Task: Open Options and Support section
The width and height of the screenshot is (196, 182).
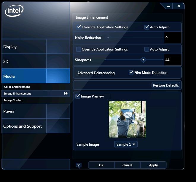Action: coord(36,126)
